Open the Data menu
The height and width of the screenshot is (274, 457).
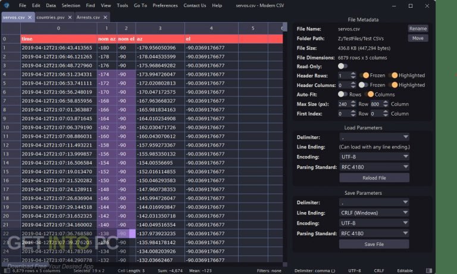pyautogui.click(x=51, y=5)
